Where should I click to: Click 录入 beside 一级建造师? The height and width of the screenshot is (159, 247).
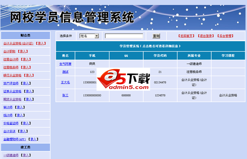click(x=26, y=155)
